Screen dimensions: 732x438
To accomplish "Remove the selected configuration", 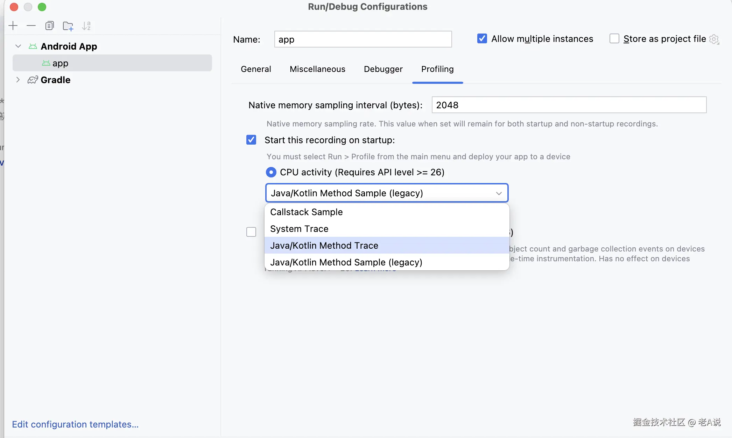I will (x=31, y=25).
